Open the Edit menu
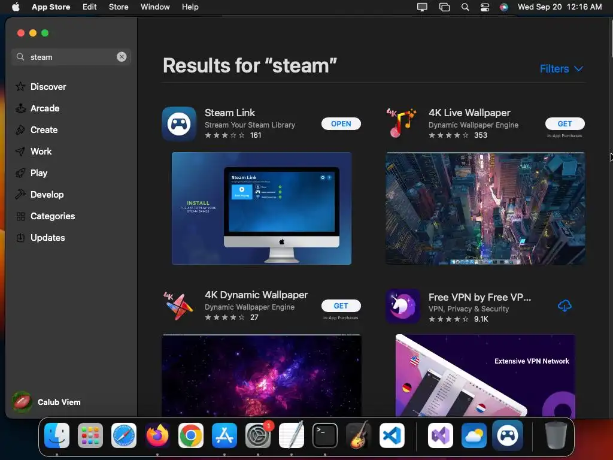Viewport: 613px width, 460px height. 90,7
